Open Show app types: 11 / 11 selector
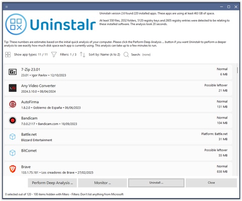This screenshot has height=201, width=242. click(31, 55)
